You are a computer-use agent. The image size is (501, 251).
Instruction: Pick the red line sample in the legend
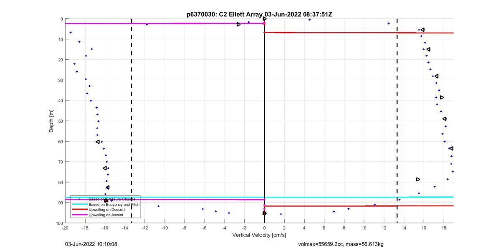tap(79, 210)
